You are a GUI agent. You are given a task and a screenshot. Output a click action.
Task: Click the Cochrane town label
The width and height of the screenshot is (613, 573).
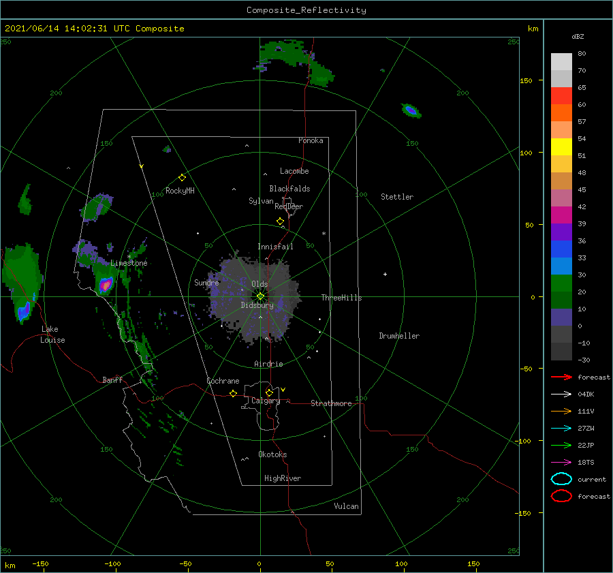click(223, 381)
